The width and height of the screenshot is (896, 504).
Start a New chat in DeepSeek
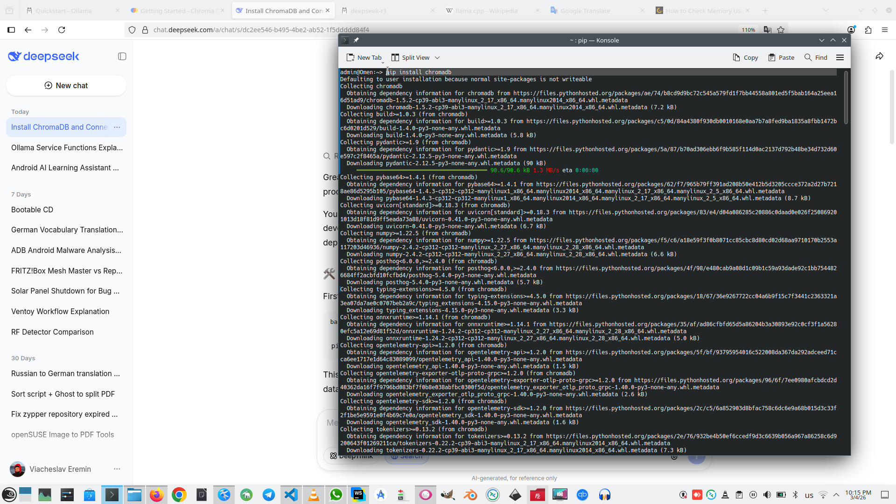coord(66,85)
